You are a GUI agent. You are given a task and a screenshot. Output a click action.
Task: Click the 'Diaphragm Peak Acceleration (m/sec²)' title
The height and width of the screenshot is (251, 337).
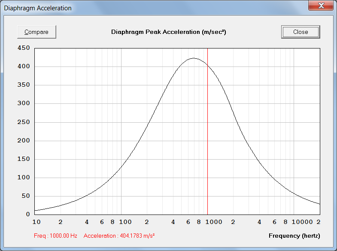(x=168, y=32)
